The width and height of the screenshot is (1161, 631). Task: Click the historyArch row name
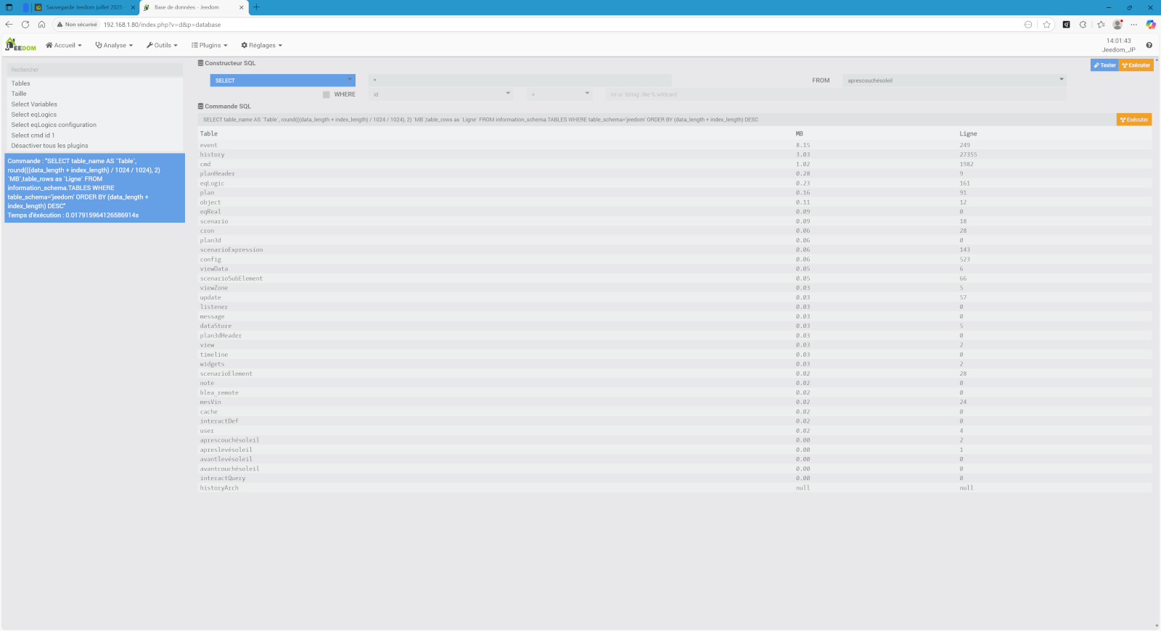point(219,488)
